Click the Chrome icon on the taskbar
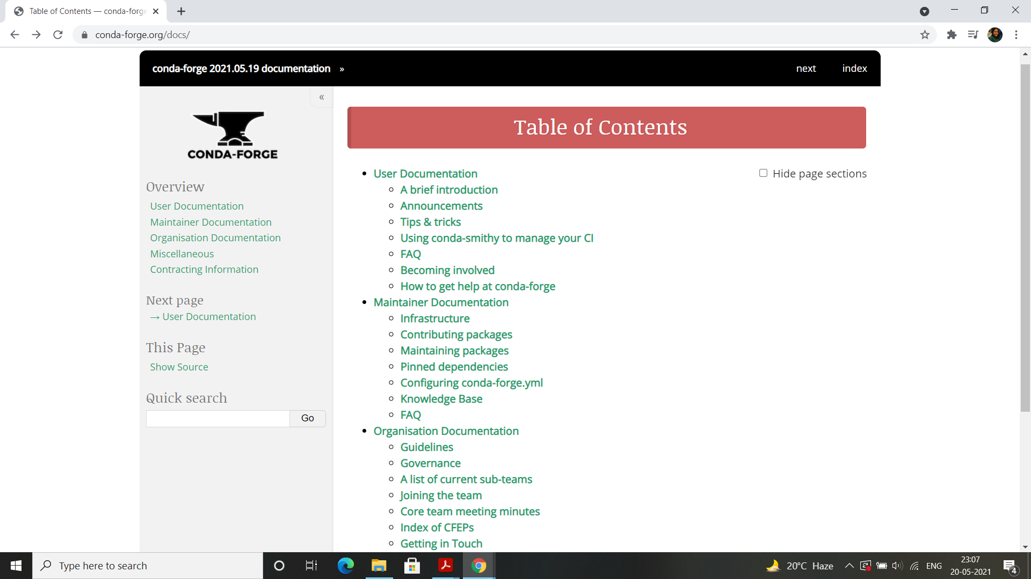 (x=479, y=566)
